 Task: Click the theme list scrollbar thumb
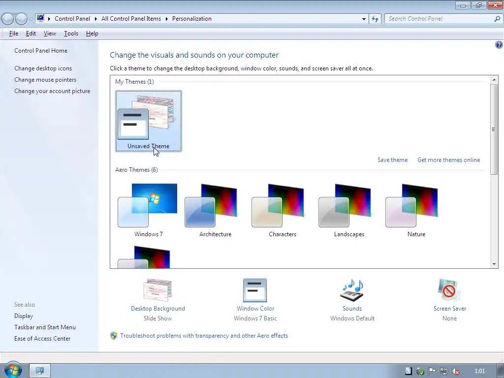(x=494, y=129)
